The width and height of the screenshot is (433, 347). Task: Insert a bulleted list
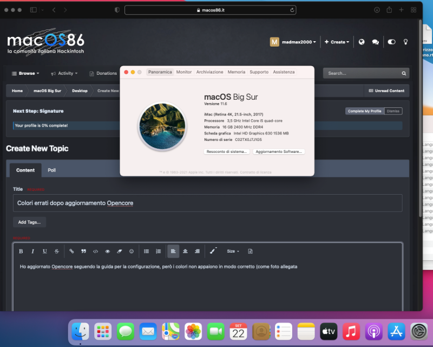point(146,251)
